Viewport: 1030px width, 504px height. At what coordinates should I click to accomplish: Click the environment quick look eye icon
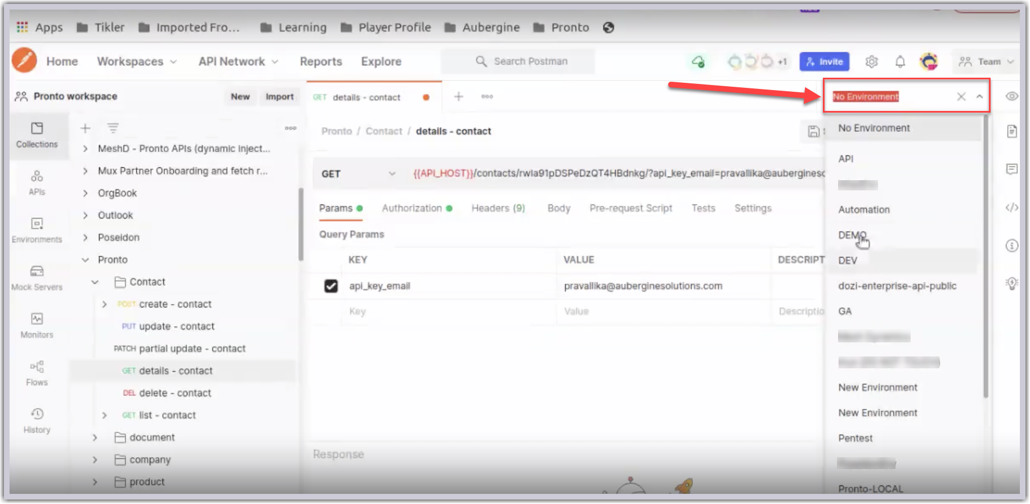[x=1011, y=96]
